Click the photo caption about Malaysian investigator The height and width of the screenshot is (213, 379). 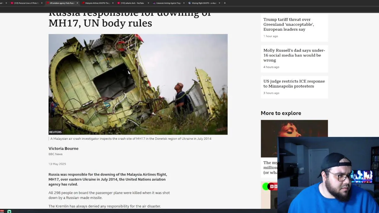pos(131,138)
